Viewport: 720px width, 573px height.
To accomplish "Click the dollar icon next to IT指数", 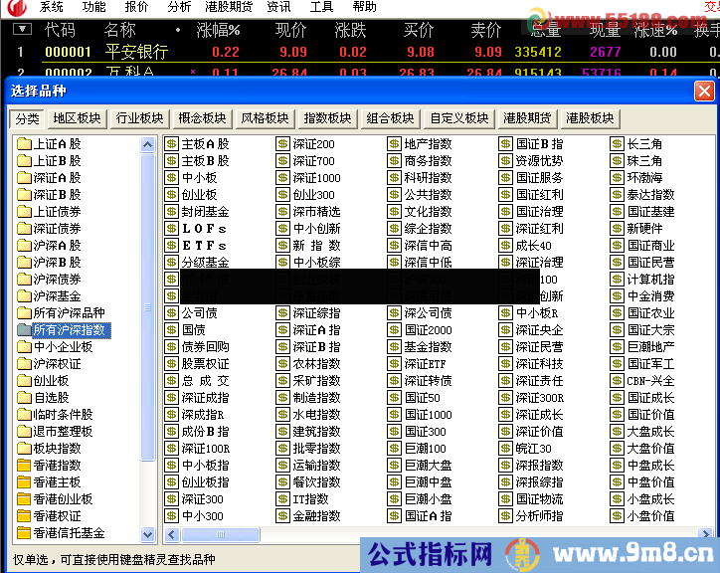I will (x=282, y=499).
